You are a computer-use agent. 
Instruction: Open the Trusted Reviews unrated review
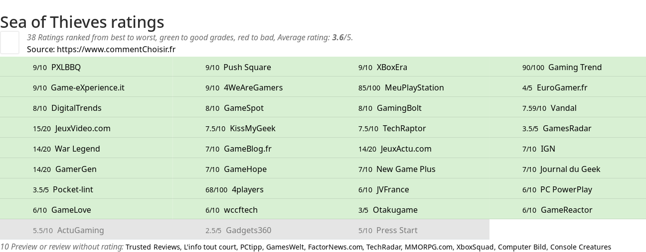click(153, 247)
